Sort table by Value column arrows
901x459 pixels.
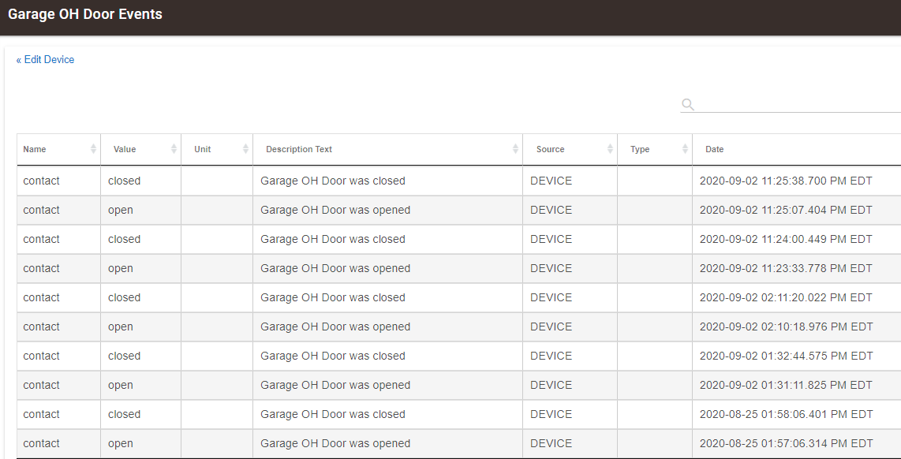(x=174, y=149)
